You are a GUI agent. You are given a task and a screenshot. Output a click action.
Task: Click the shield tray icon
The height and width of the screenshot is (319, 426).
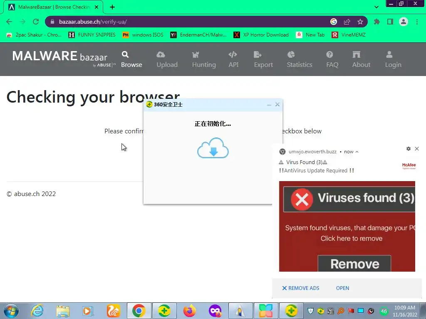(310, 311)
